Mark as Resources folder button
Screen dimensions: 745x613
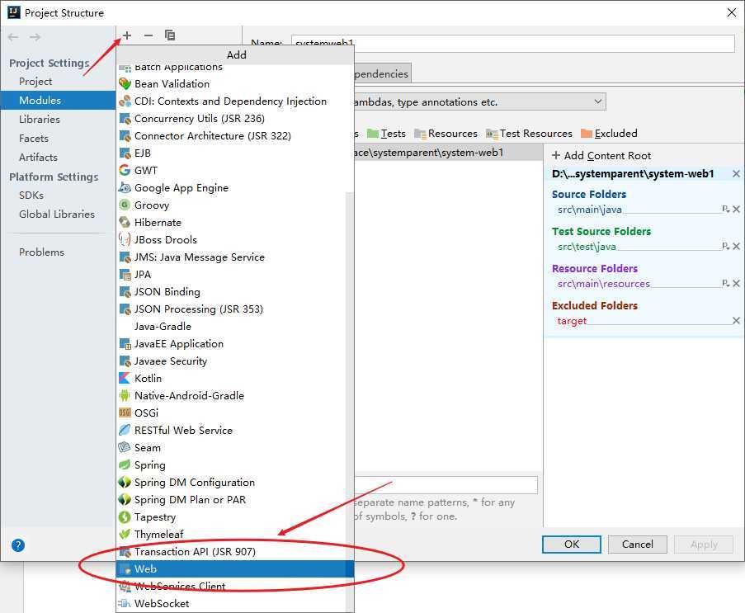point(446,134)
